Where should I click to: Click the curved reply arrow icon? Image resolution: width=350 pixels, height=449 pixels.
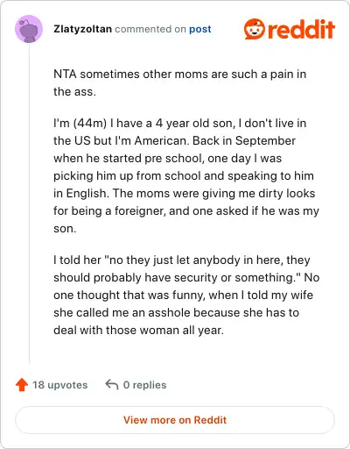tap(112, 384)
